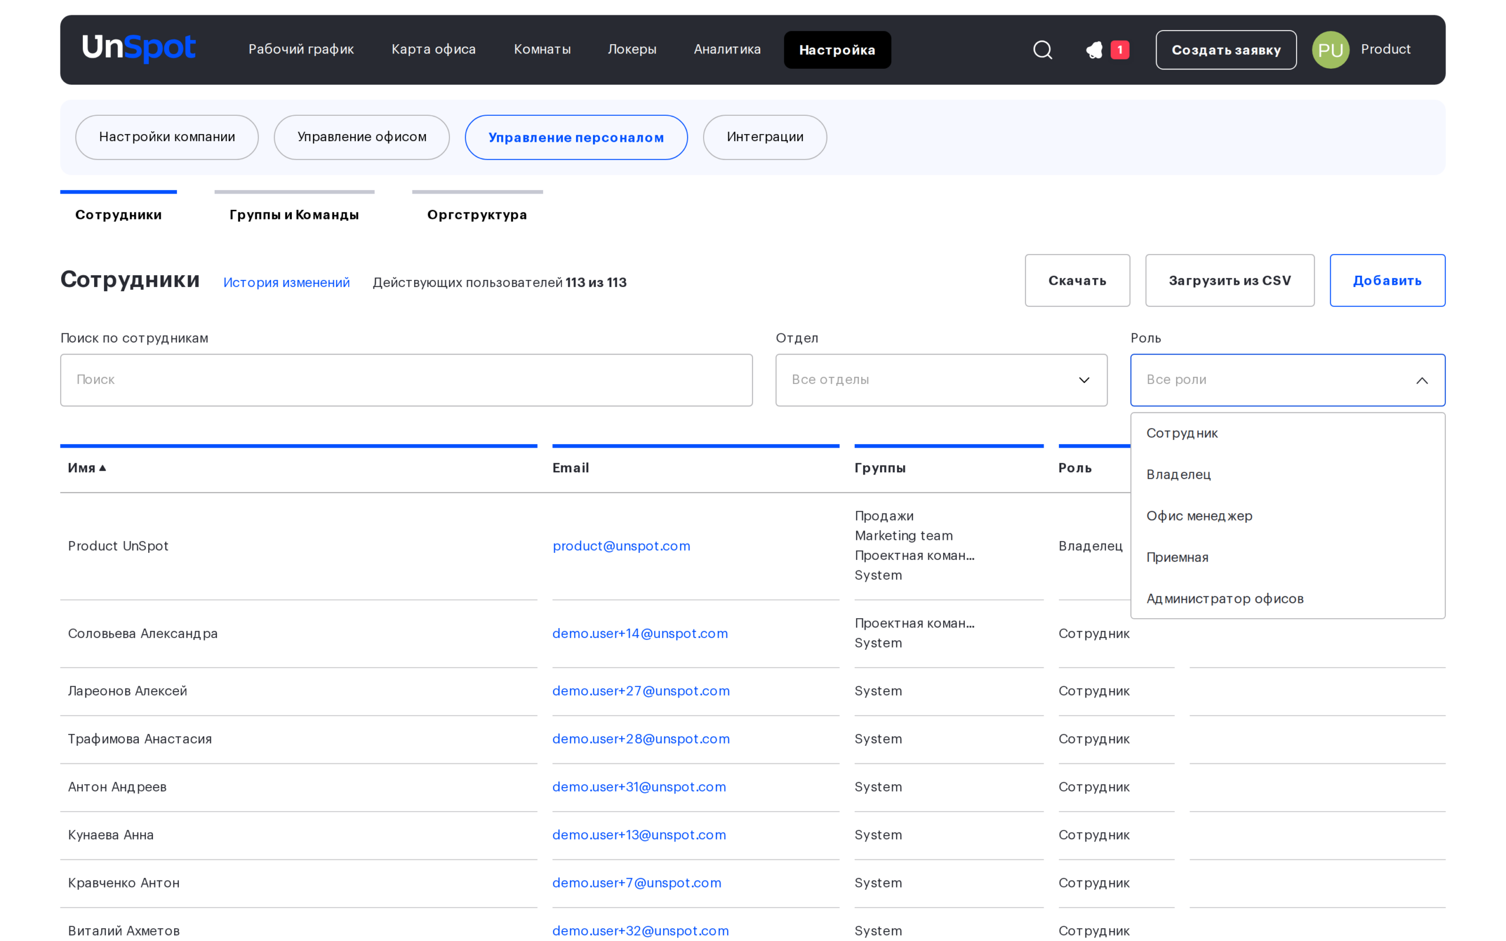Go to Локеры section
The image size is (1506, 941).
(632, 49)
